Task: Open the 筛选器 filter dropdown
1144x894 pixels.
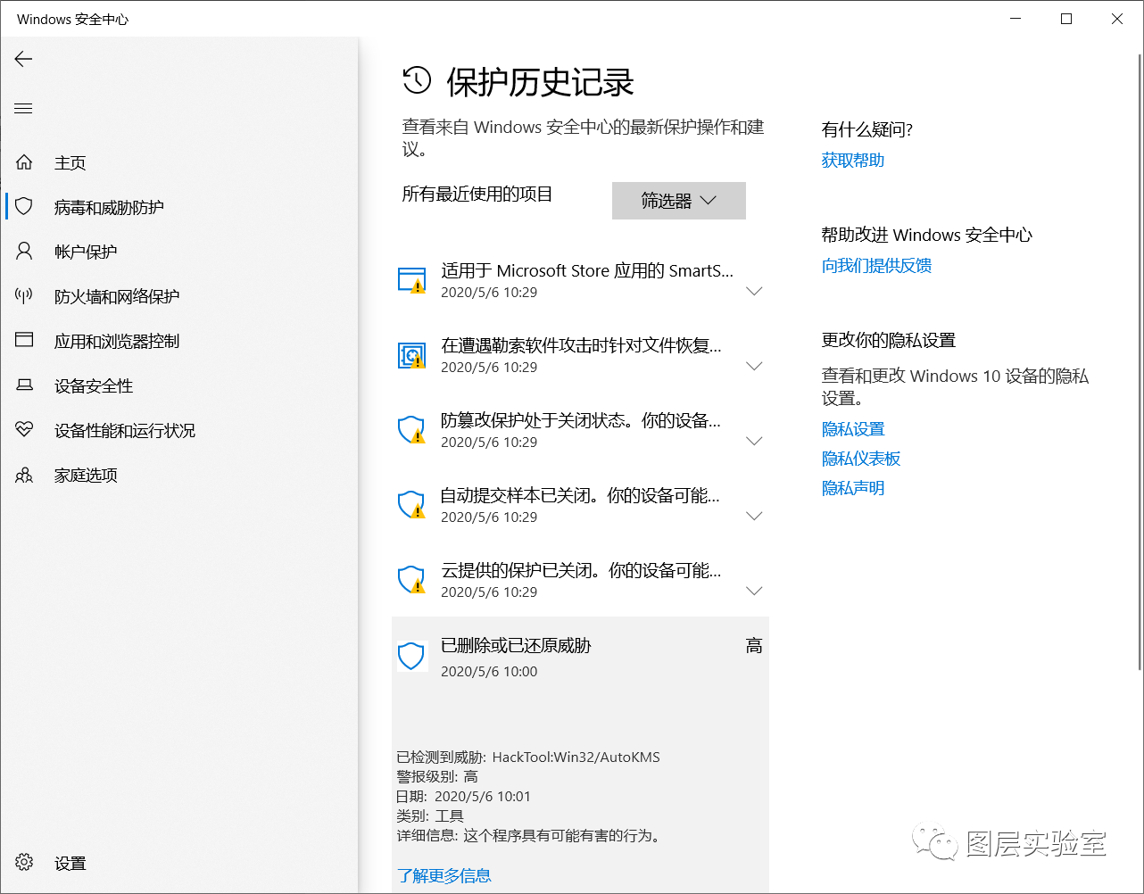Action: pyautogui.click(x=679, y=201)
